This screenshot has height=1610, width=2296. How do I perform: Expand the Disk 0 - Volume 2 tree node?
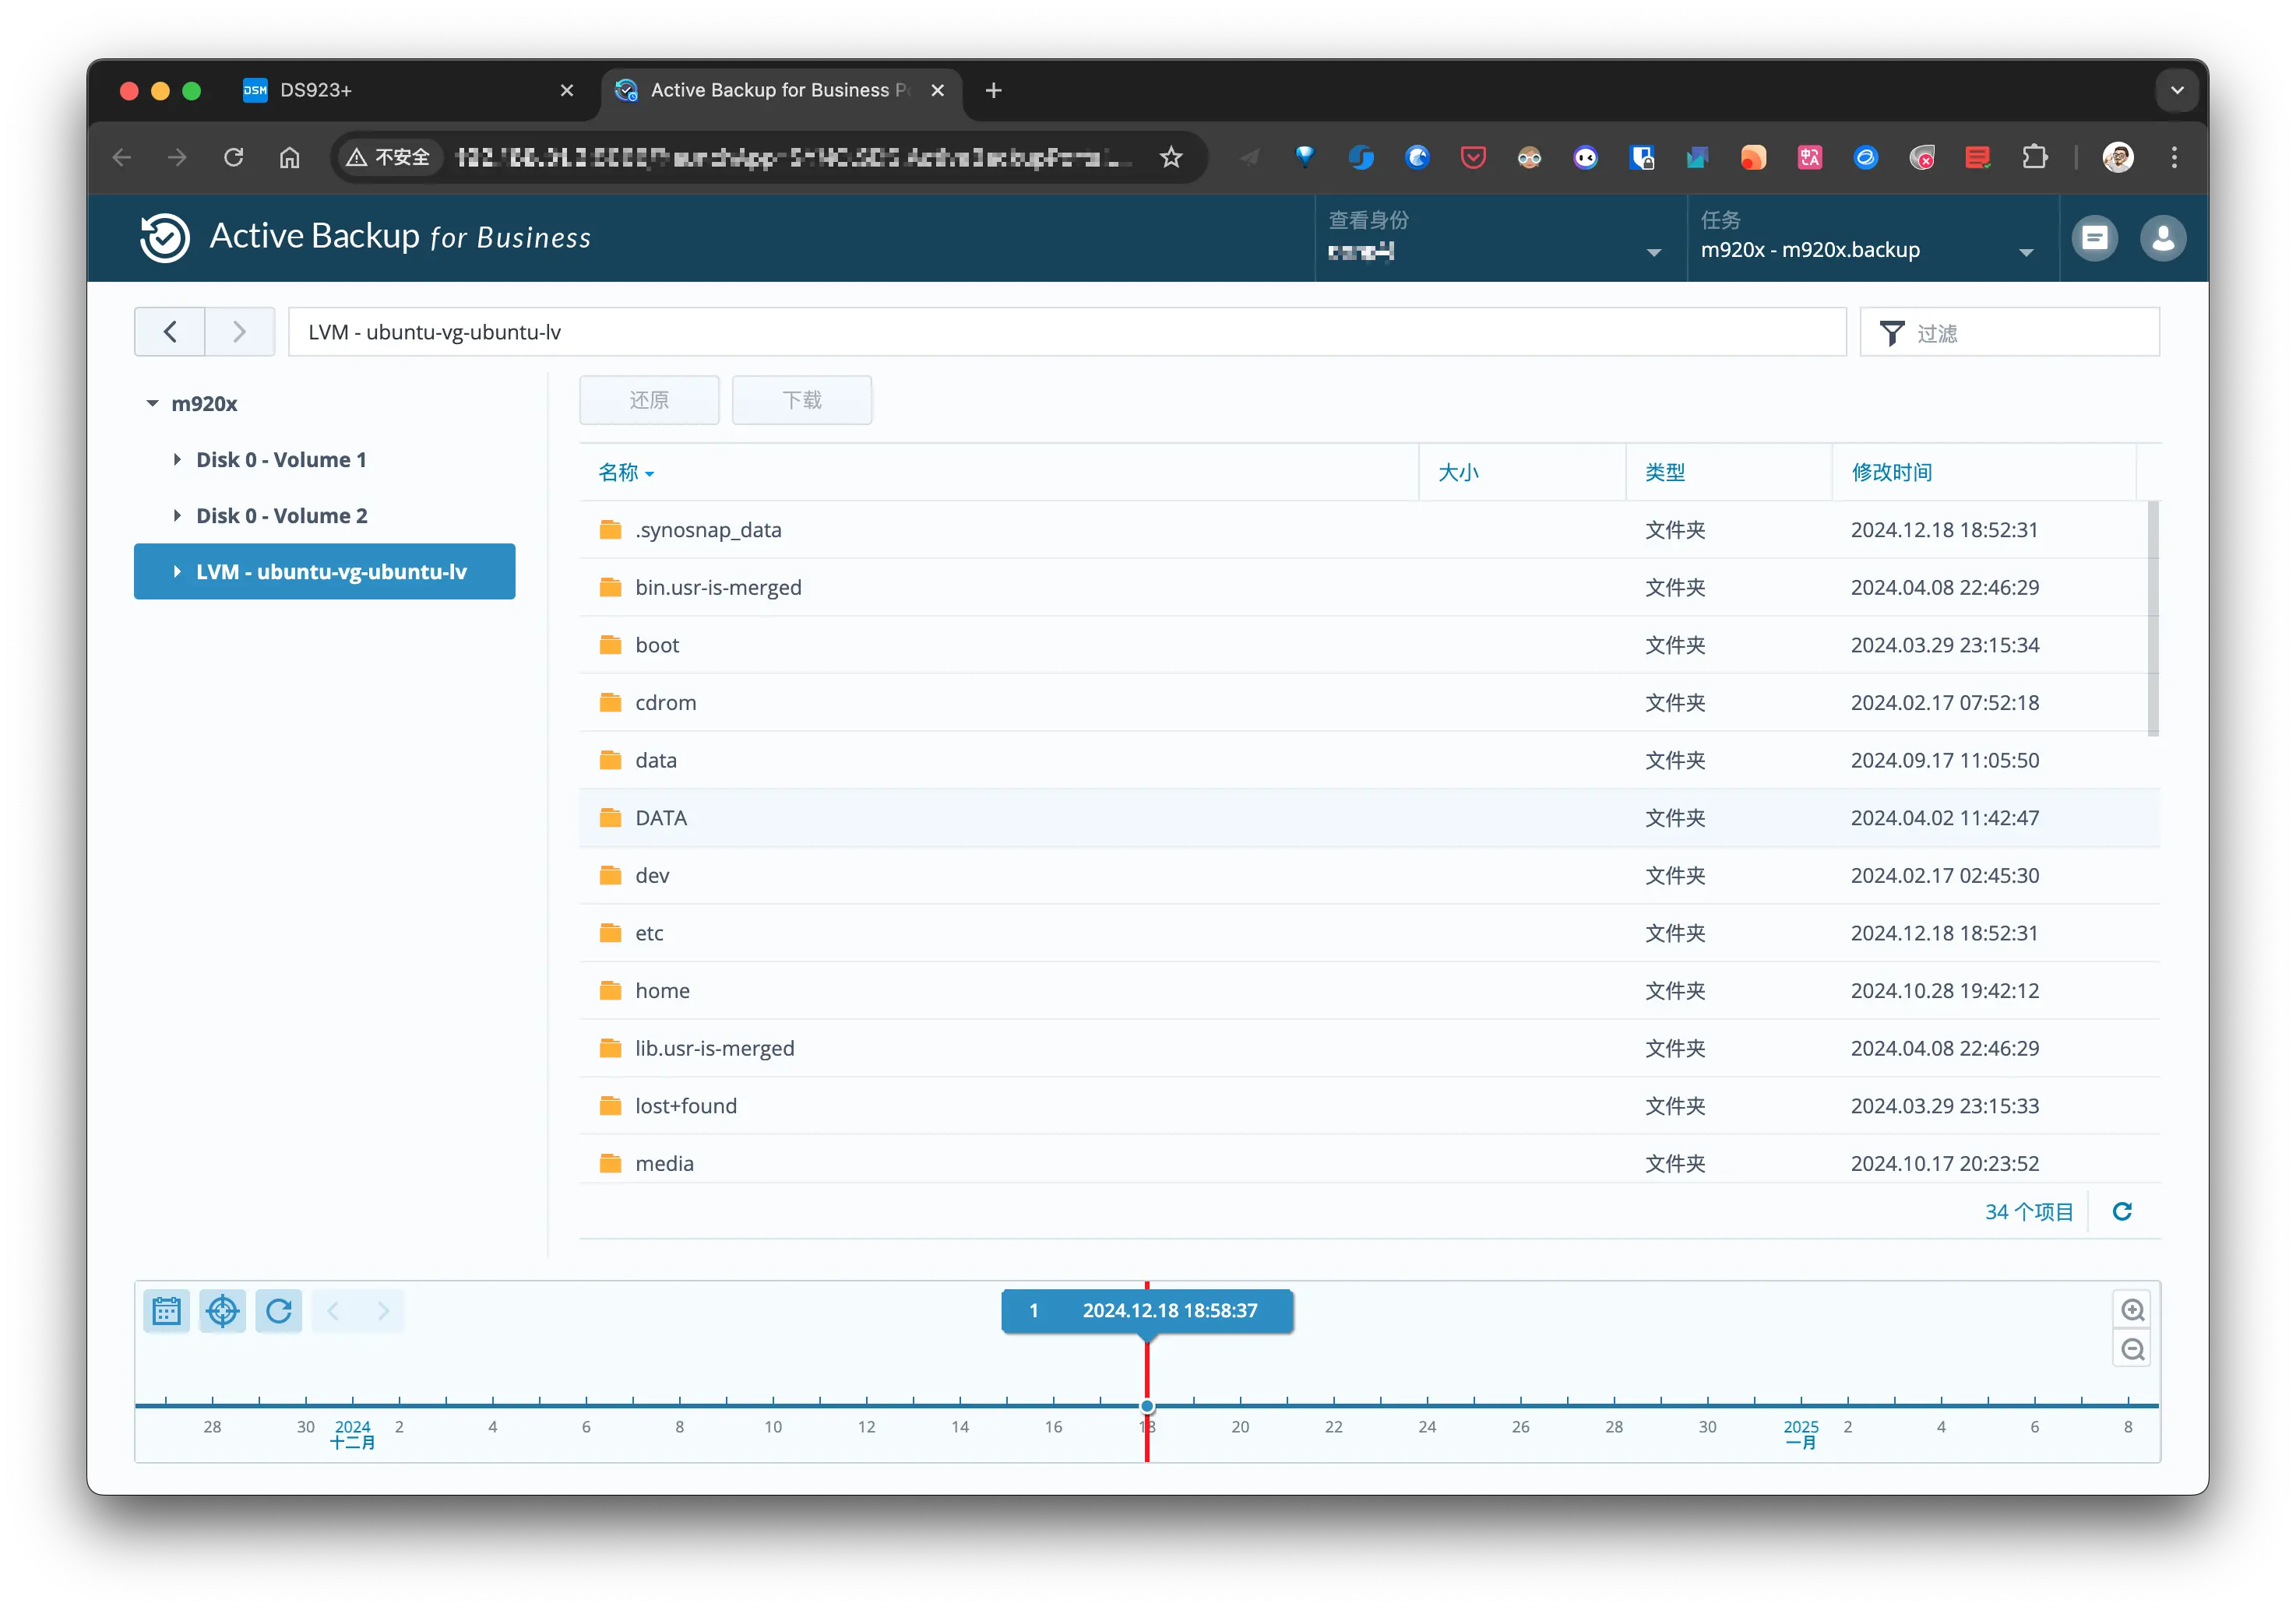pos(177,515)
